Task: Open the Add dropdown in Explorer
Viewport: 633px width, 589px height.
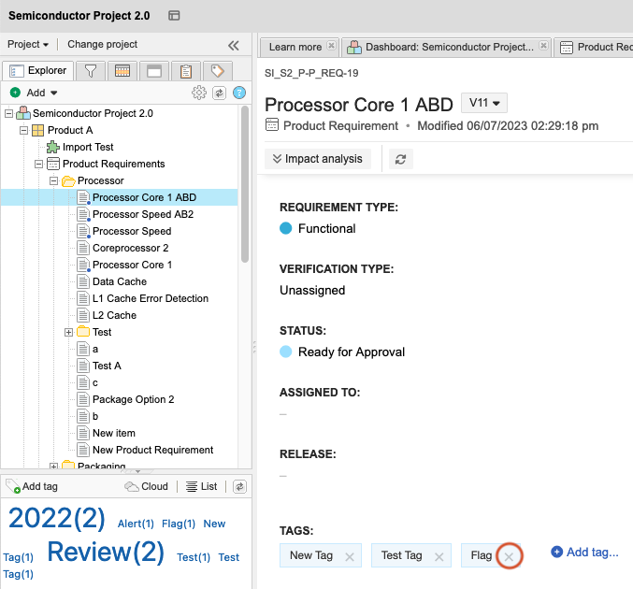Action: [x=35, y=93]
